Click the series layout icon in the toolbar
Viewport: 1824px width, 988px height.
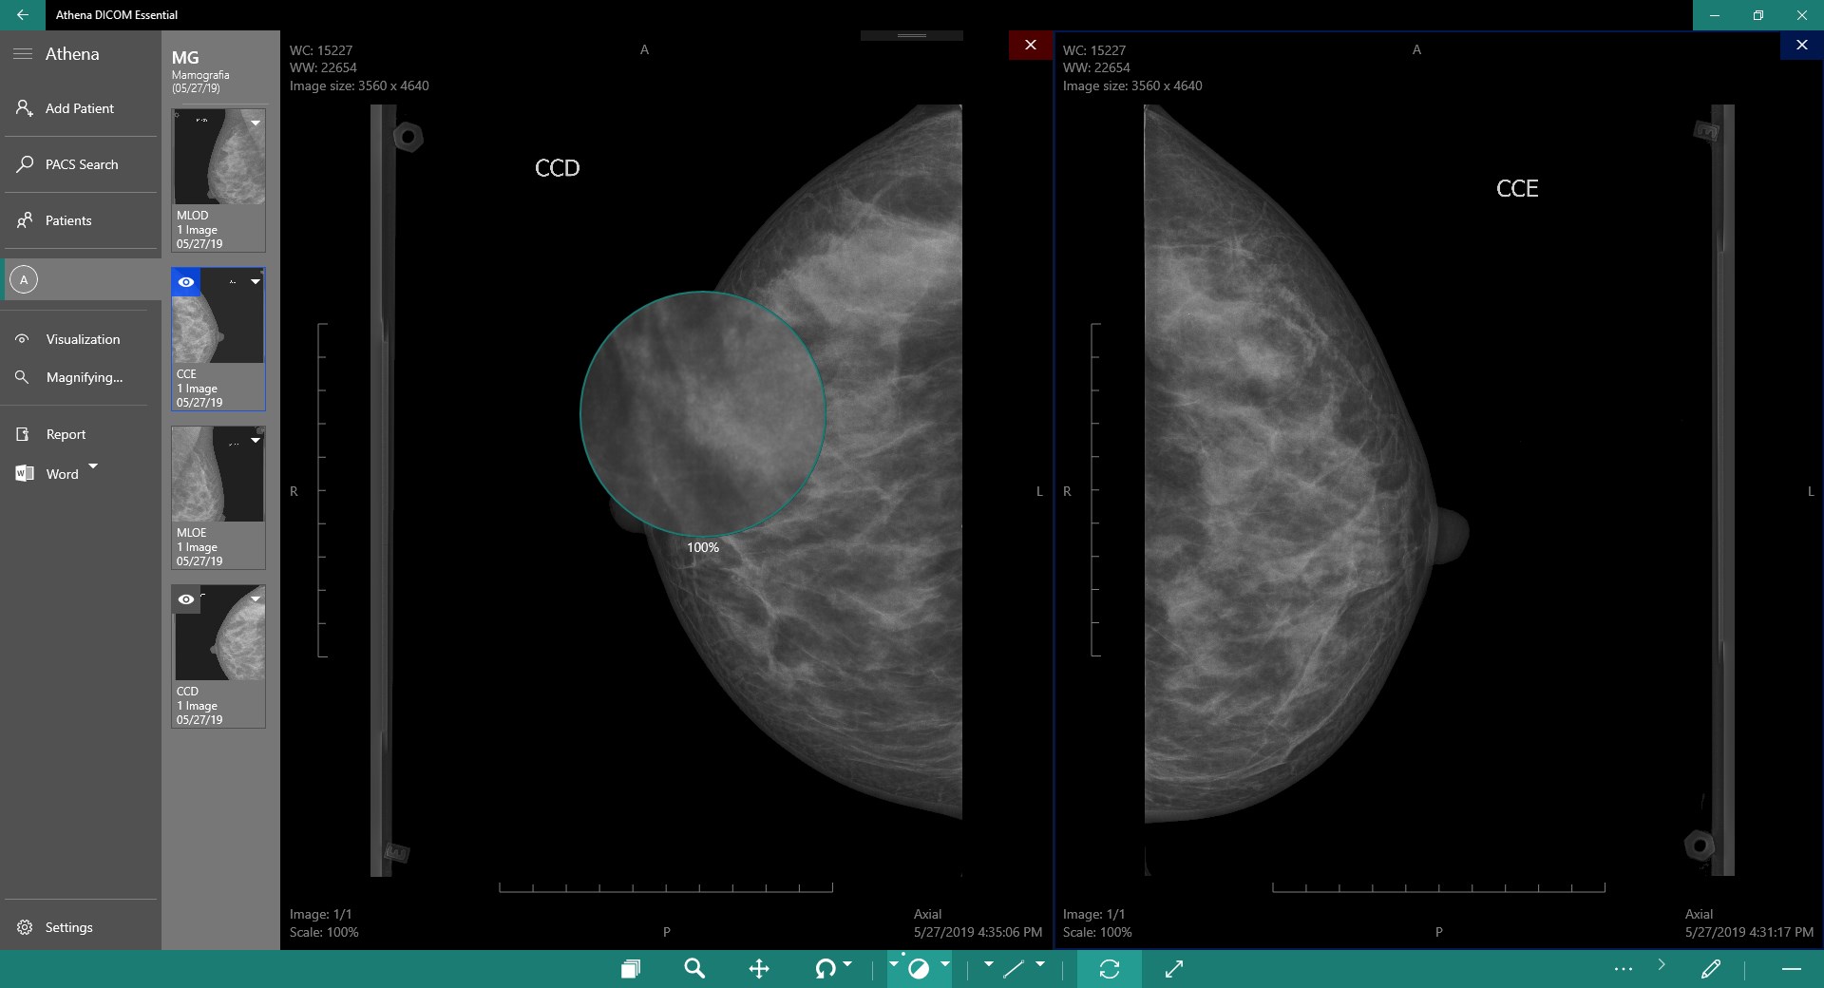(631, 969)
